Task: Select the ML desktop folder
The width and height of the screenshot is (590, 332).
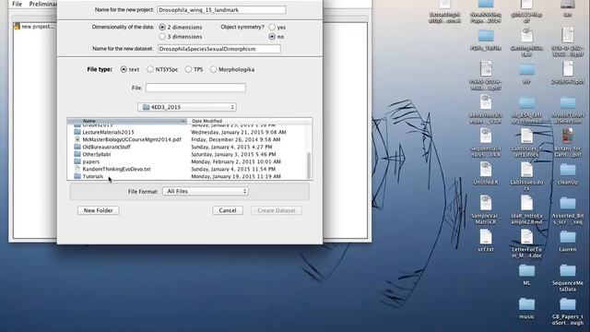Action: (x=526, y=271)
